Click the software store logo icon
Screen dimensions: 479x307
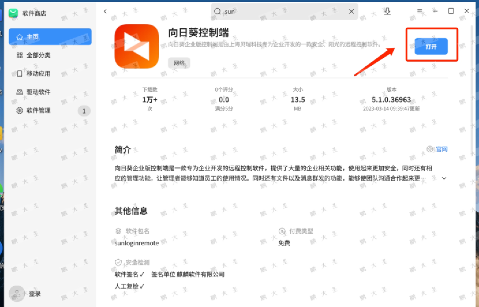13,13
